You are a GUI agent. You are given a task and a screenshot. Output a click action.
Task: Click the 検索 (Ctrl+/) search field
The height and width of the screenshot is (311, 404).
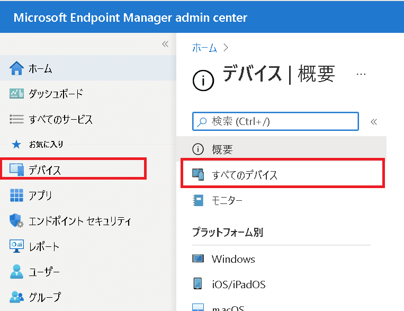(x=275, y=121)
